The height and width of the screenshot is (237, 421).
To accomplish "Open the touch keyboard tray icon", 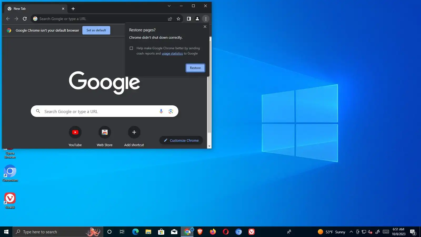I will pos(386,232).
